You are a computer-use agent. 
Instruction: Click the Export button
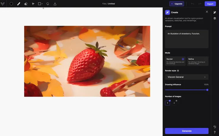click(210, 4)
